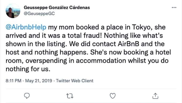
Task: Click the word accommodation in the tweet
Action: [x=101, y=61]
